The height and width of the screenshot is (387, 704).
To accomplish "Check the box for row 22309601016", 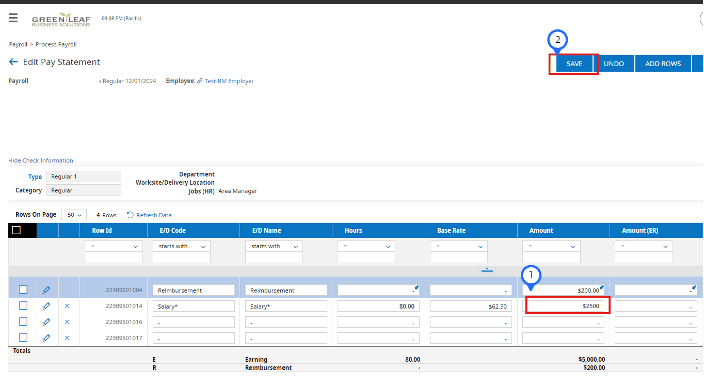I will point(23,322).
